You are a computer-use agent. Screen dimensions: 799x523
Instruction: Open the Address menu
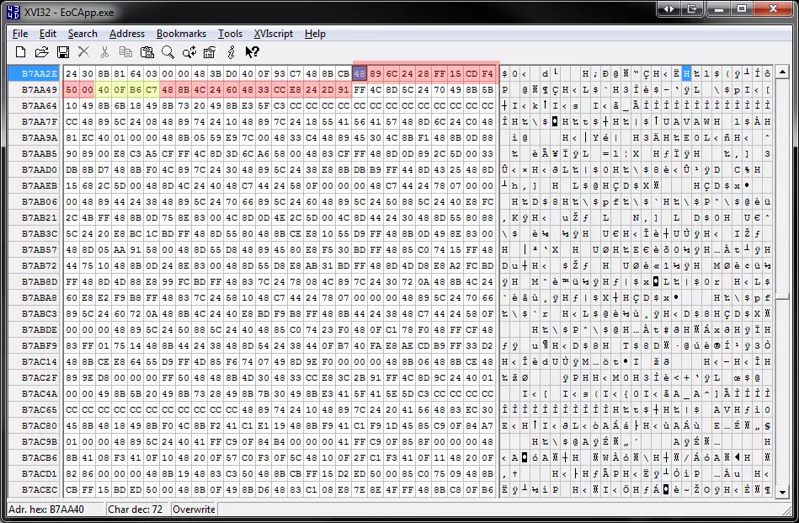127,34
